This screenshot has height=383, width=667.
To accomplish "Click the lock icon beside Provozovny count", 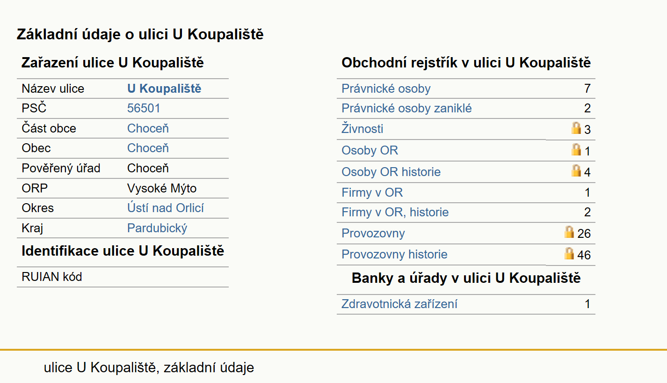I will (569, 232).
